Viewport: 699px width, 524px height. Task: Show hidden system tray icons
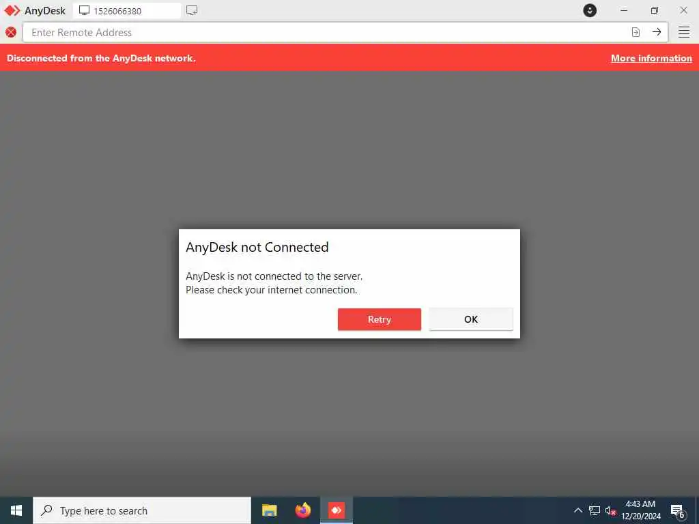(x=577, y=510)
